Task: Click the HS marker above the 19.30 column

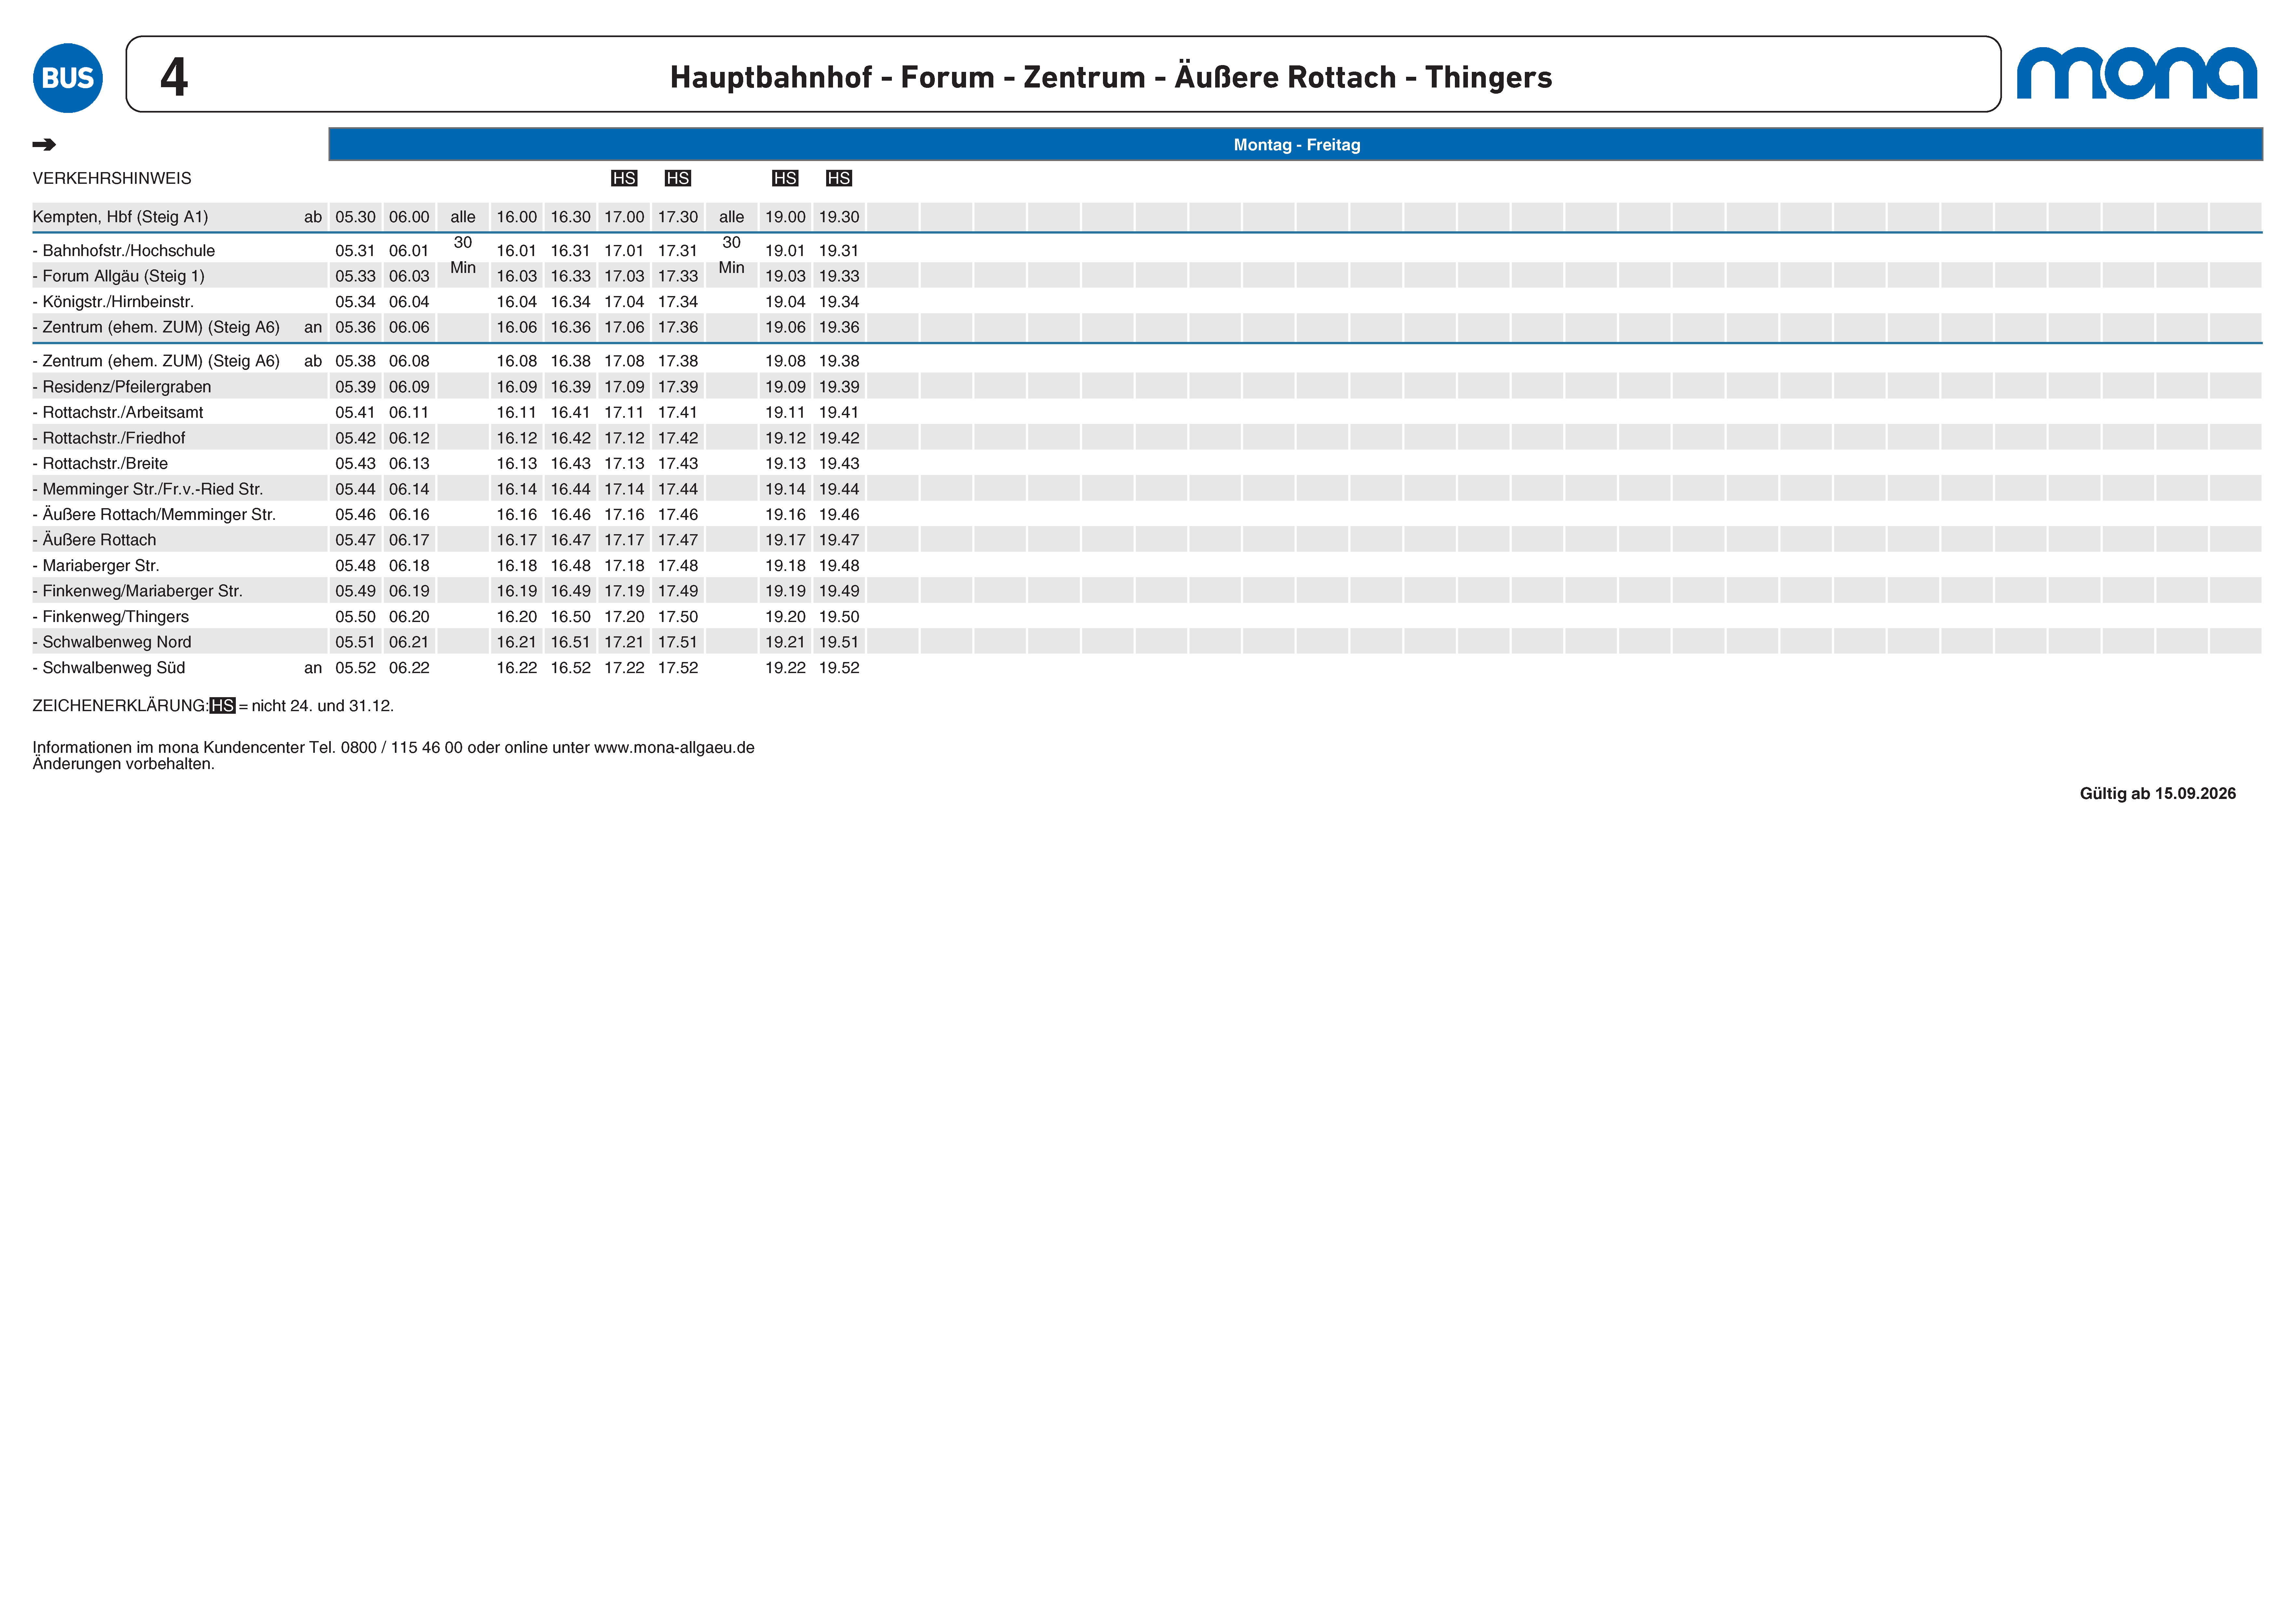Action: (839, 178)
